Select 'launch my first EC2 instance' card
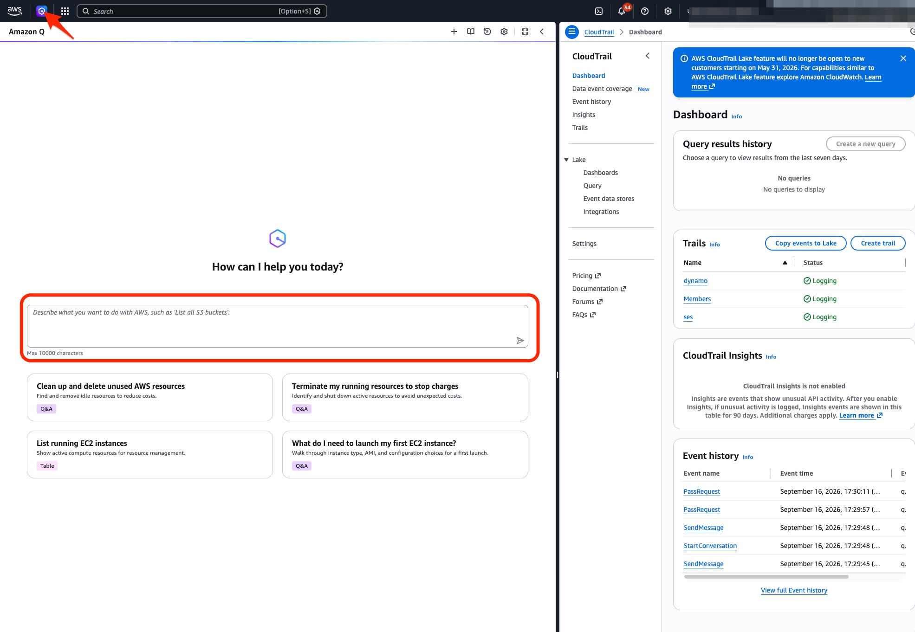Image resolution: width=915 pixels, height=632 pixels. (x=405, y=455)
